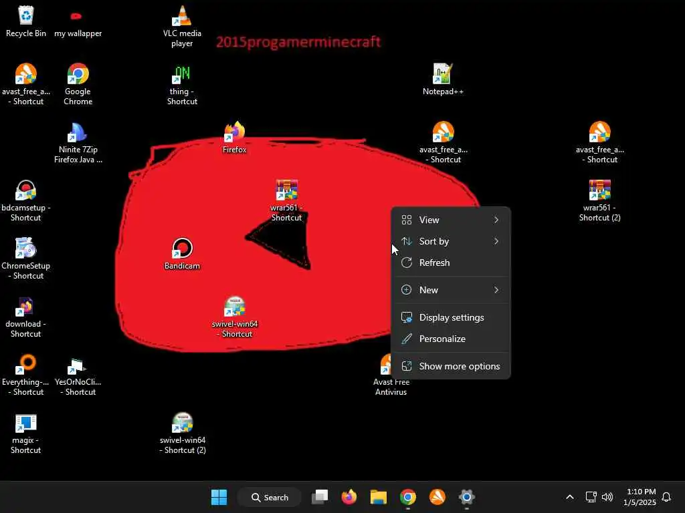Select the Bandicam desktop icon

(x=182, y=253)
